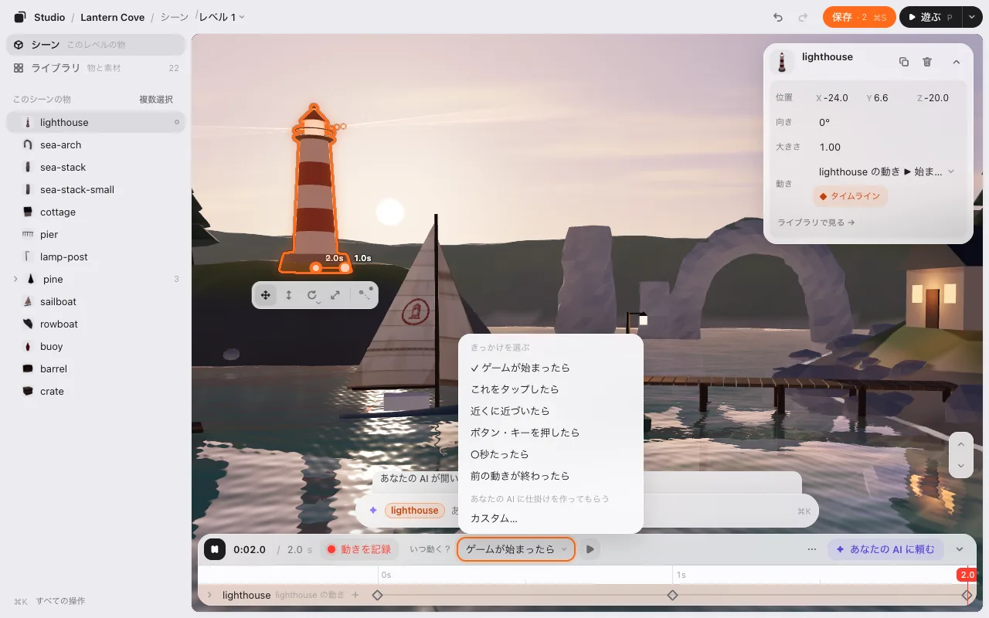This screenshot has width=989, height=618.
Task: Select pier in the scene list
Action: point(96,234)
